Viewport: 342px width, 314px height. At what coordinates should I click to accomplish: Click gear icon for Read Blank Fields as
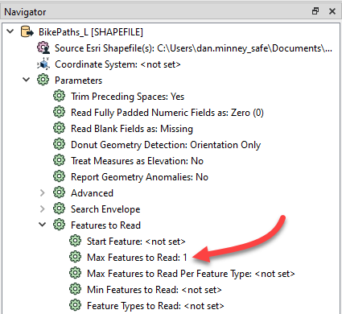(x=59, y=128)
